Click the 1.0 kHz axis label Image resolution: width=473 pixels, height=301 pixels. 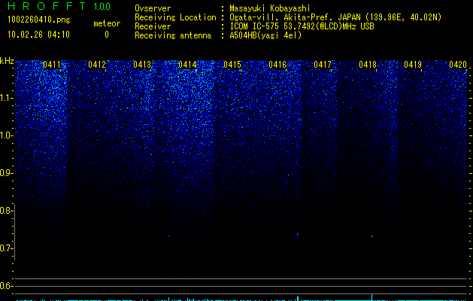(6, 135)
